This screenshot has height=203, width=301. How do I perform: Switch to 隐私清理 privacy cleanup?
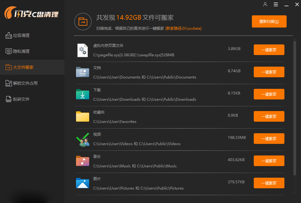21,51
